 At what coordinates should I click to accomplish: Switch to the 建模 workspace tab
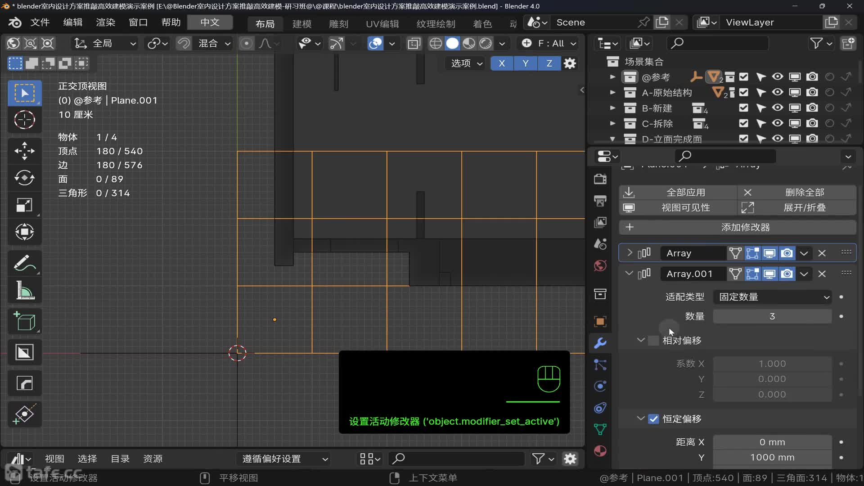301,24
